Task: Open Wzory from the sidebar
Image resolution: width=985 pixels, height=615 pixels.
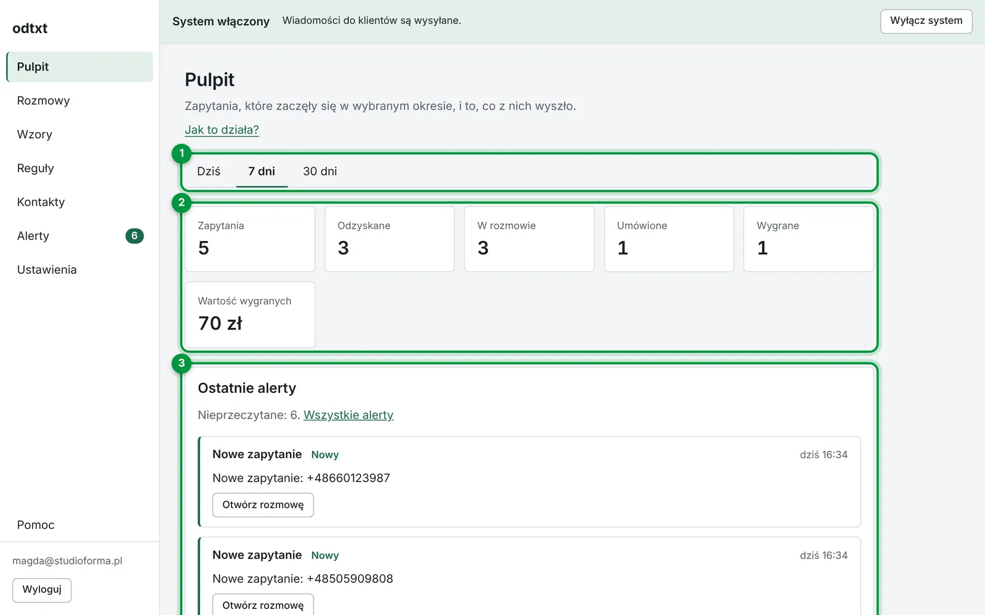Action: [x=79, y=135]
